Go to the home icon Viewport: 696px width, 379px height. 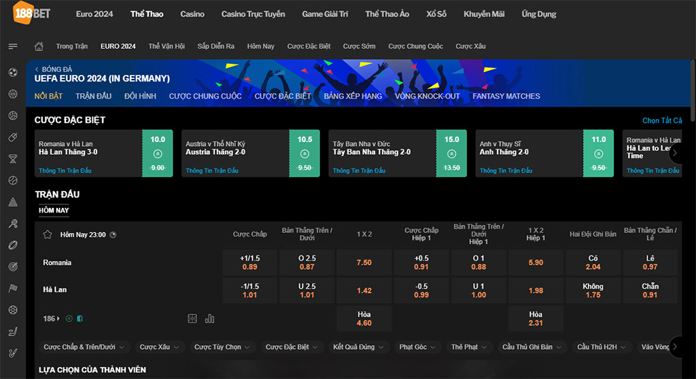[39, 46]
